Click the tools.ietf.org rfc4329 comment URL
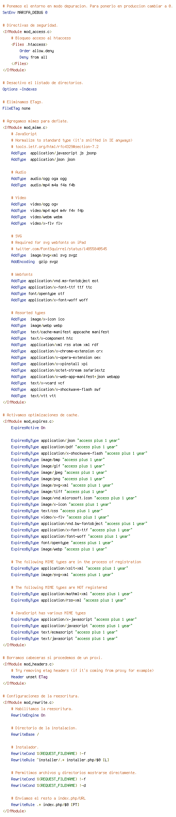The width and height of the screenshot is (176, 817). click(x=55, y=147)
